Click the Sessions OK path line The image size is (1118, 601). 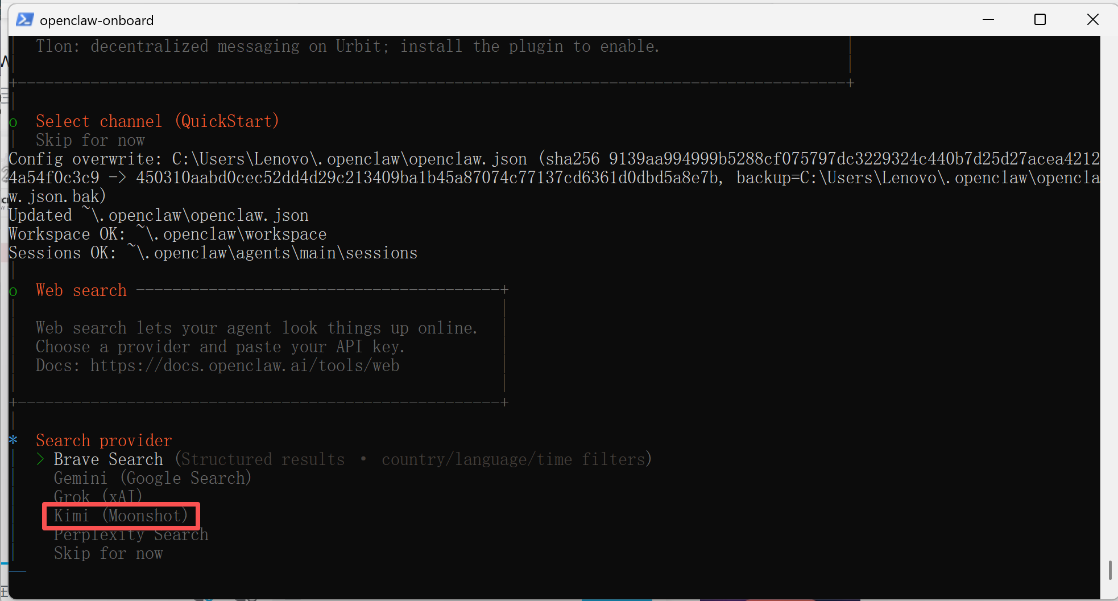pos(213,253)
